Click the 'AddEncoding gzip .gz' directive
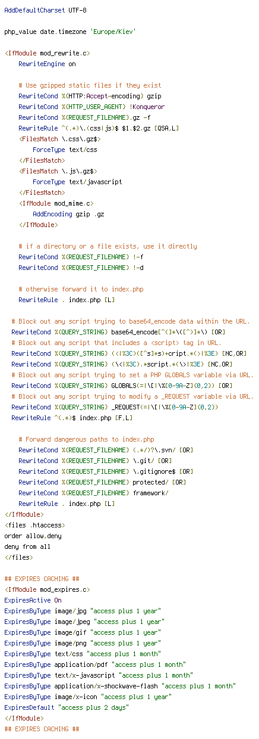Image resolution: width=259 pixels, height=739 pixels. pos(68,214)
